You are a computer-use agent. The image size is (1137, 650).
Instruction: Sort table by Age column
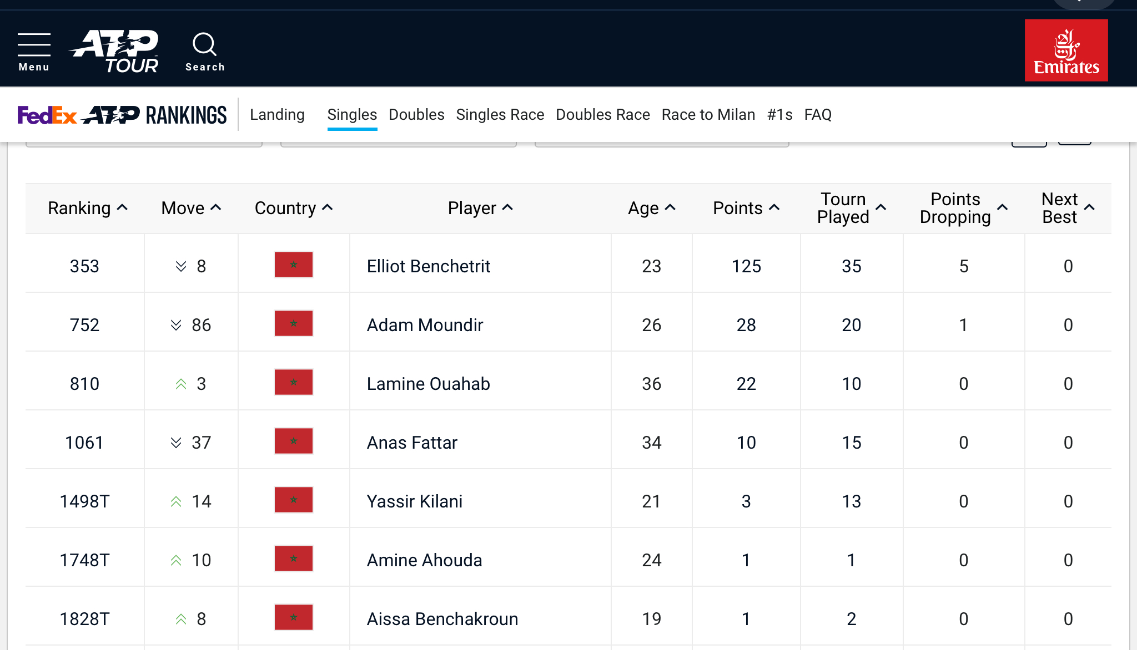(x=651, y=208)
